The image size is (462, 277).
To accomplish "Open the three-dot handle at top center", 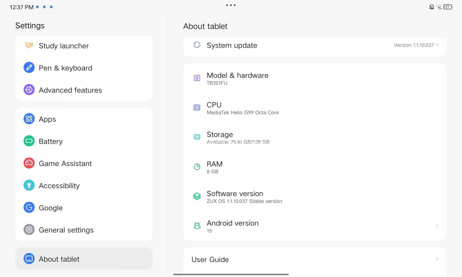I will tap(231, 5).
